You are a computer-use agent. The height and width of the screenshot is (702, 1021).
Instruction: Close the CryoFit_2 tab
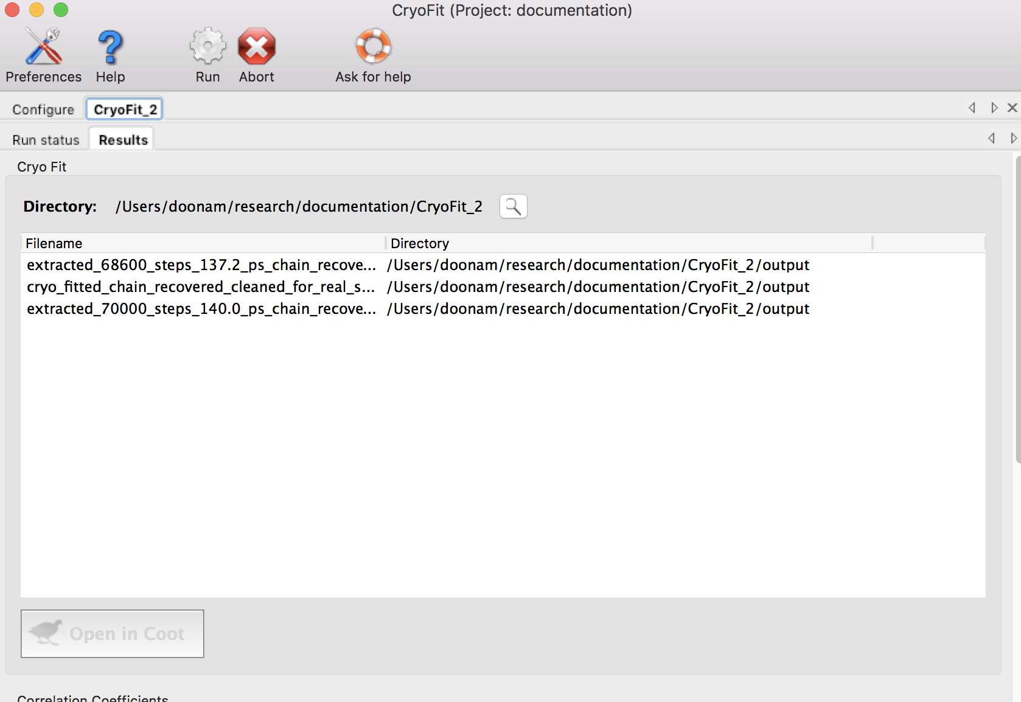tap(1012, 108)
